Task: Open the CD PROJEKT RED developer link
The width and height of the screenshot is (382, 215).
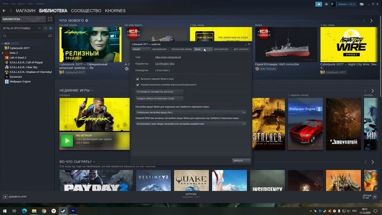Action: pos(165,64)
